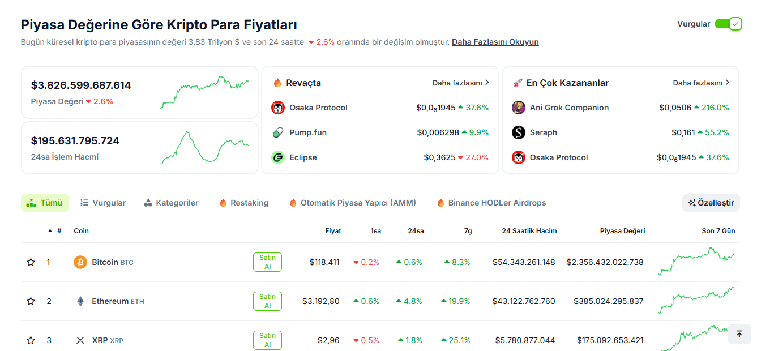Click the Eclipse coin icon
Image resolution: width=757 pixels, height=351 pixels.
[x=278, y=157]
